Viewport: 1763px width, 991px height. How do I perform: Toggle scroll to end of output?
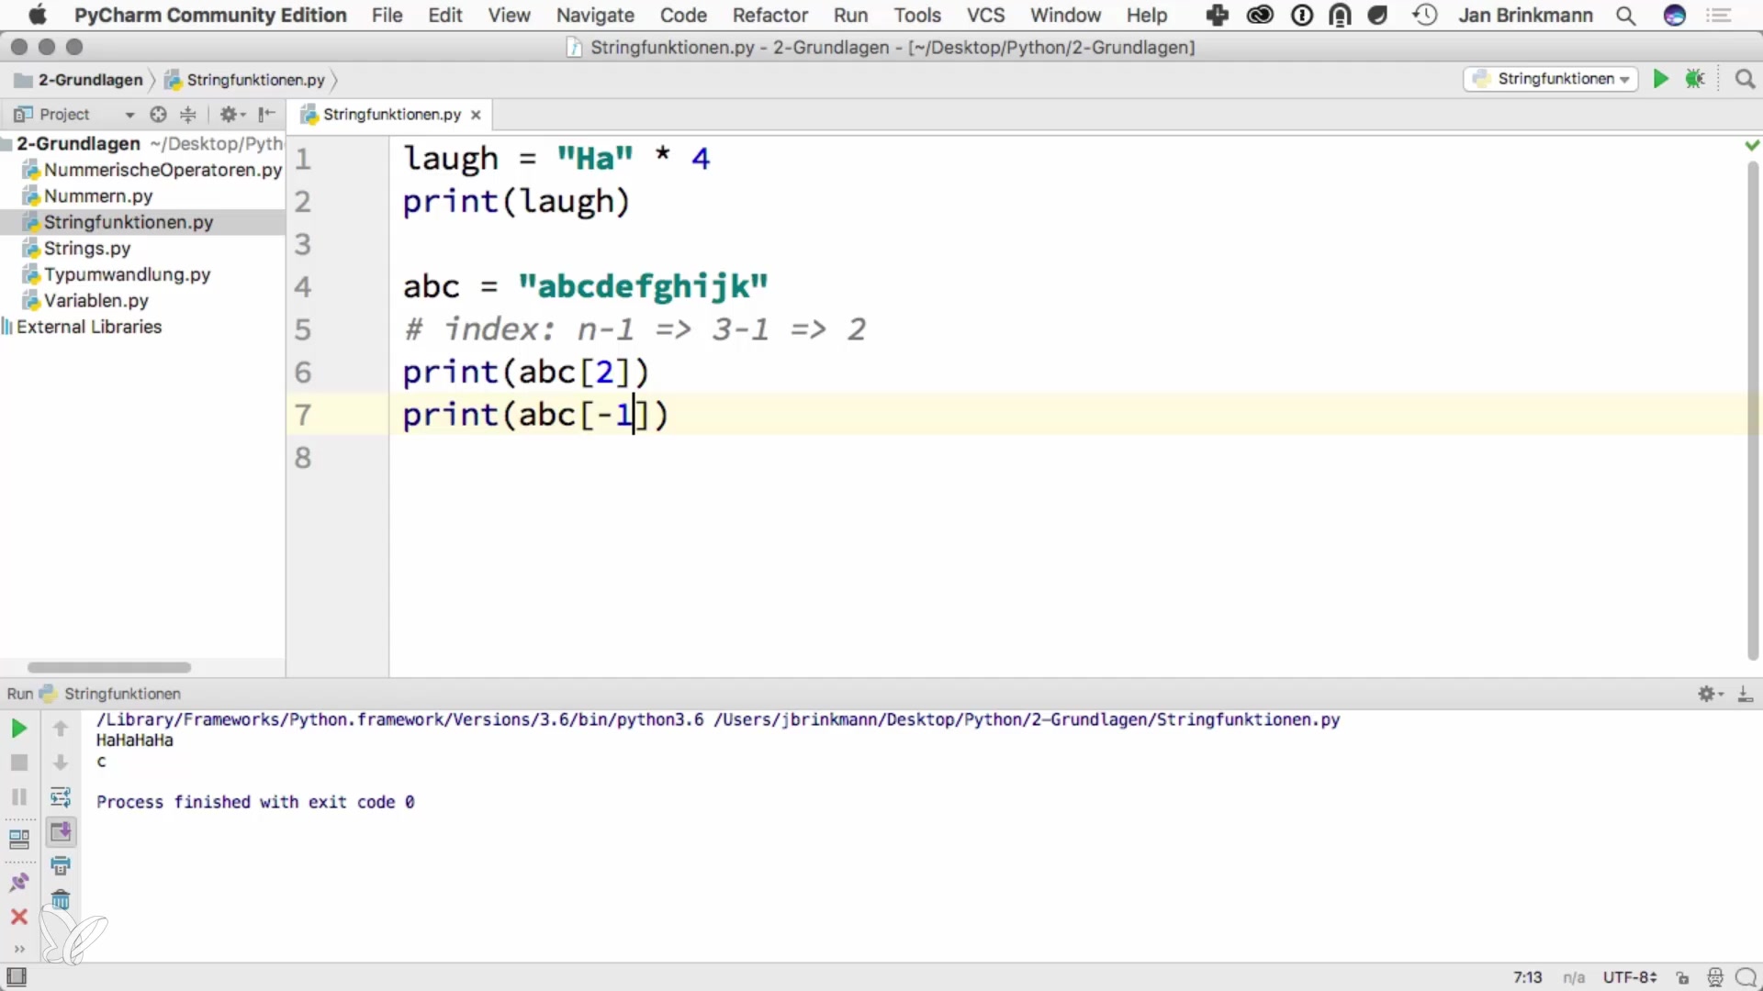coord(61,831)
